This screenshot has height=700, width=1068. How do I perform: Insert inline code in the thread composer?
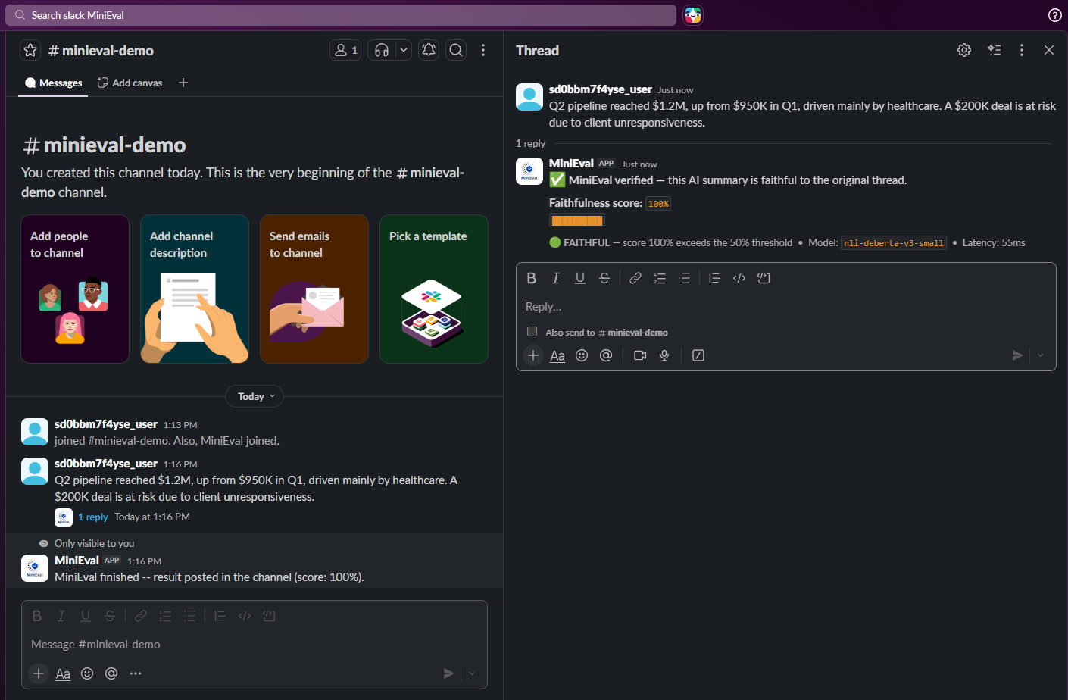click(739, 278)
